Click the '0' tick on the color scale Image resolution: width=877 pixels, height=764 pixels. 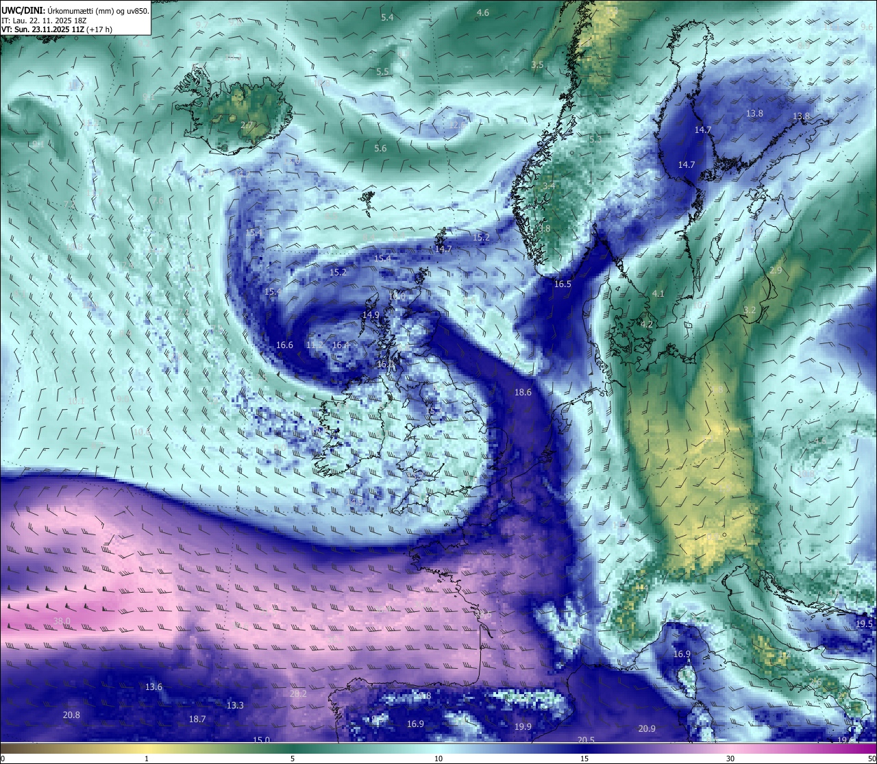click(3, 759)
